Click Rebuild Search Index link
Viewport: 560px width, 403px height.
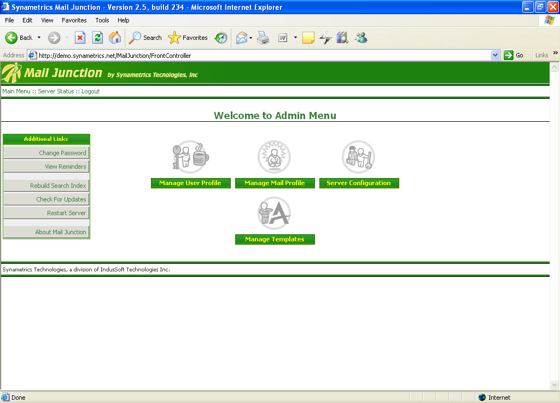pos(46,186)
